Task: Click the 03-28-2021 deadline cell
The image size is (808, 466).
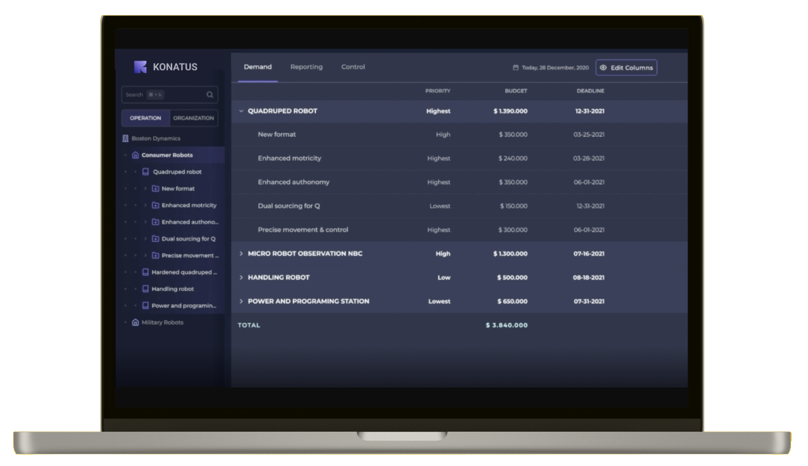Action: pyautogui.click(x=589, y=158)
